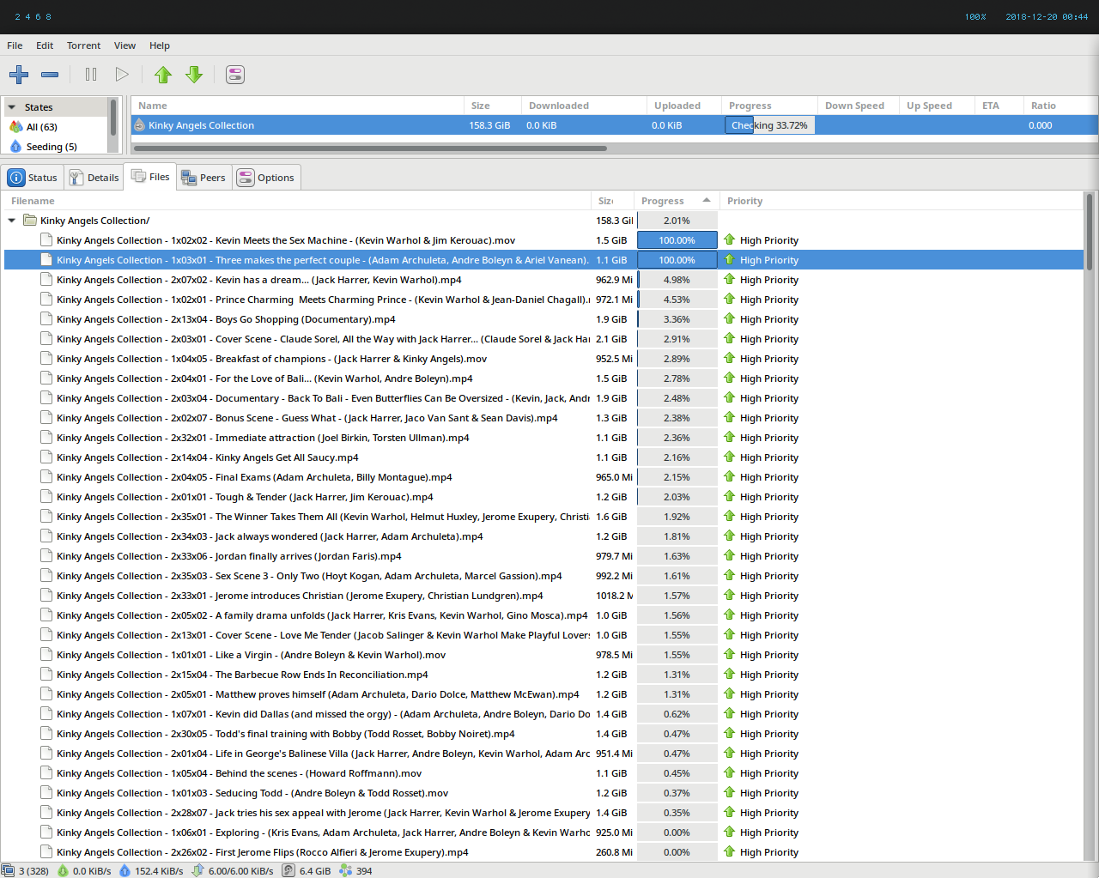Collapse the States section in sidebar
Viewport: 1099px width, 878px height.
[12, 107]
